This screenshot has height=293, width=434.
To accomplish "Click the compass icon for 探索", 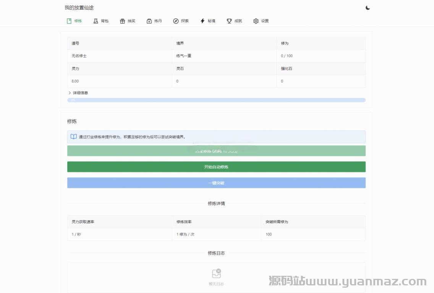I will 176,21.
